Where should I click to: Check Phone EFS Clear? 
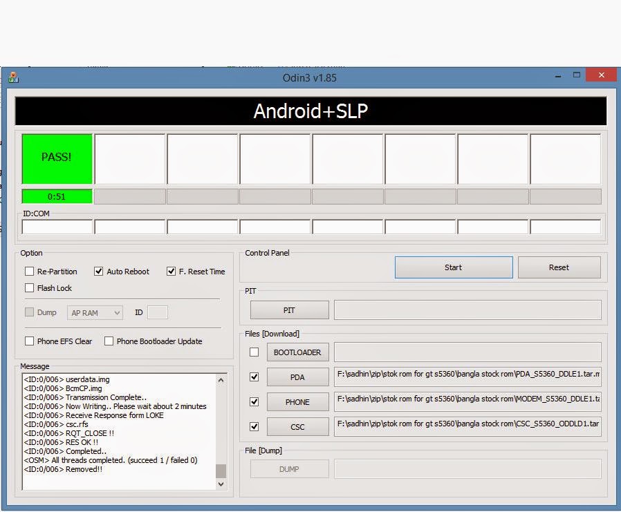tap(29, 341)
